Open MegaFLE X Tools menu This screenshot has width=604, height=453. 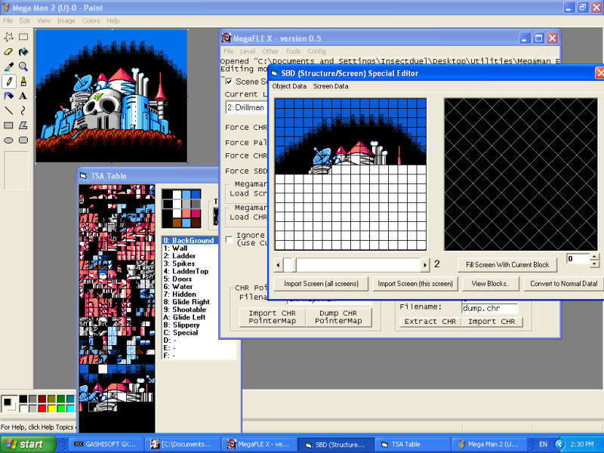pyautogui.click(x=293, y=51)
